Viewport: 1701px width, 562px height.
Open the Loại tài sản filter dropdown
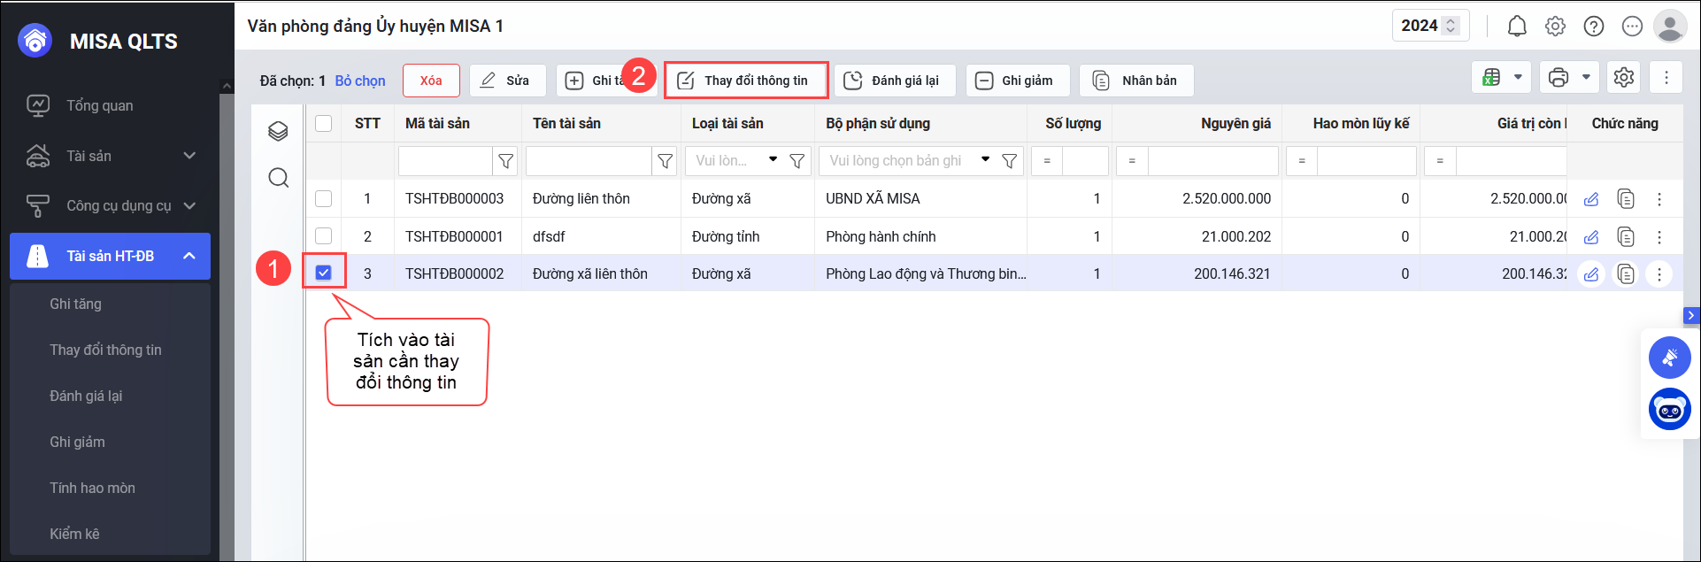coord(773,160)
